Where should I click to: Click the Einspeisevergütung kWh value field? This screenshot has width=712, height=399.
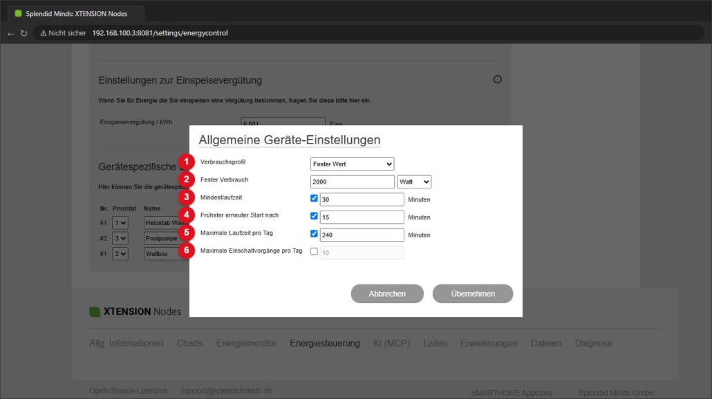click(x=283, y=122)
